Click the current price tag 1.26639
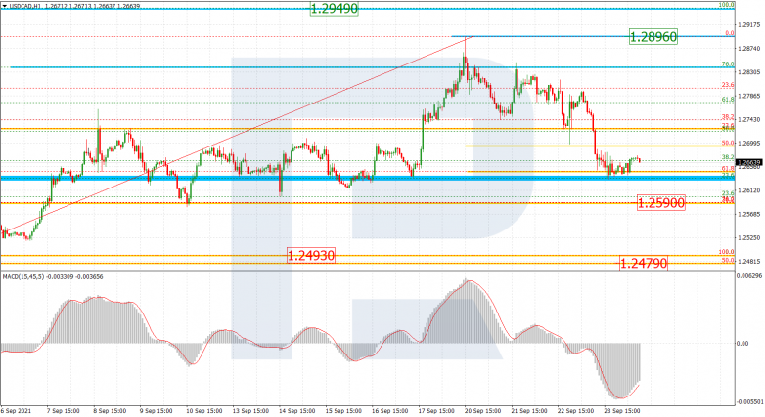765x417 pixels. coord(749,163)
